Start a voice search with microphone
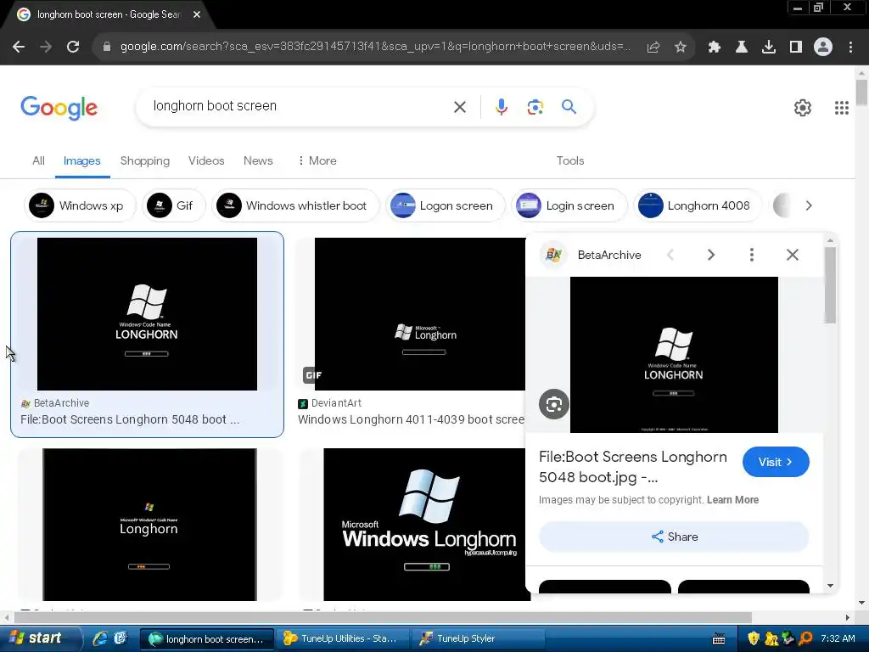The height and width of the screenshot is (652, 869). (x=501, y=106)
